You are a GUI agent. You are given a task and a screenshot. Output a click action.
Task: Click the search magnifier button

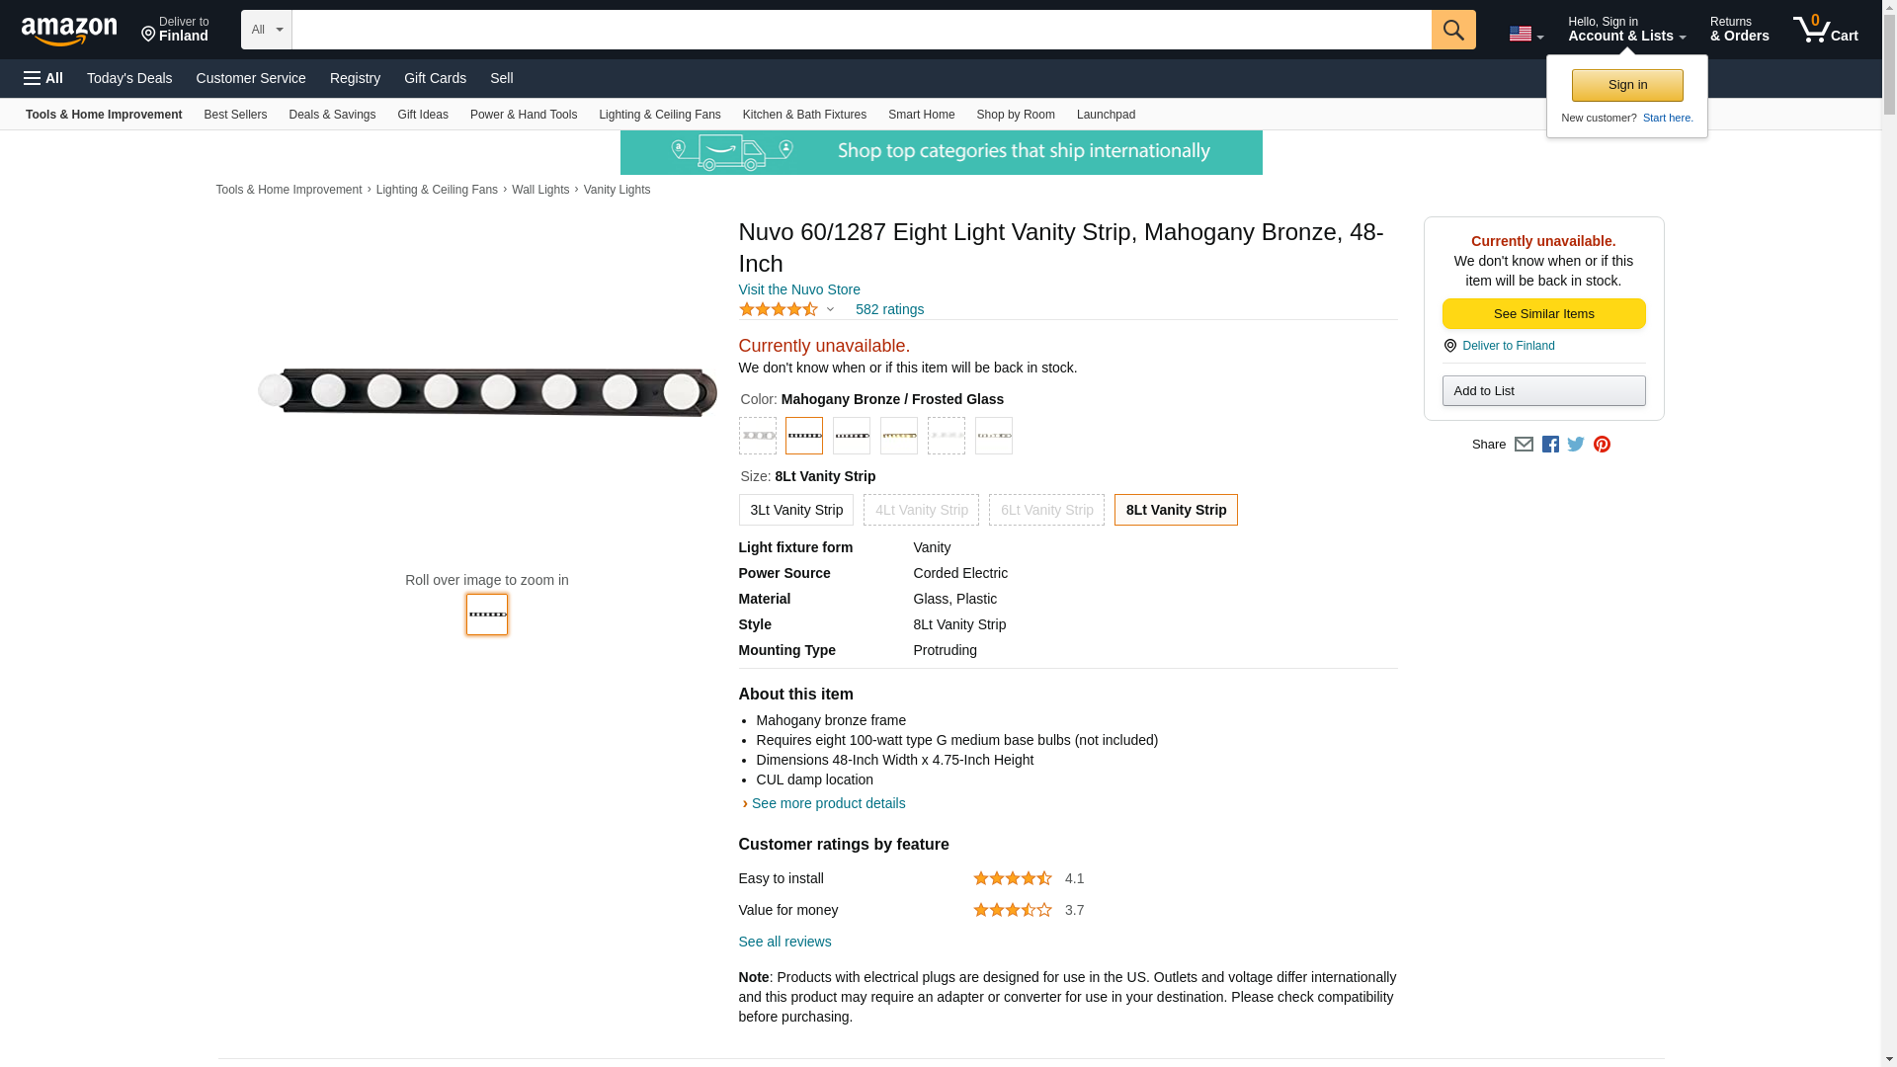tap(1452, 30)
